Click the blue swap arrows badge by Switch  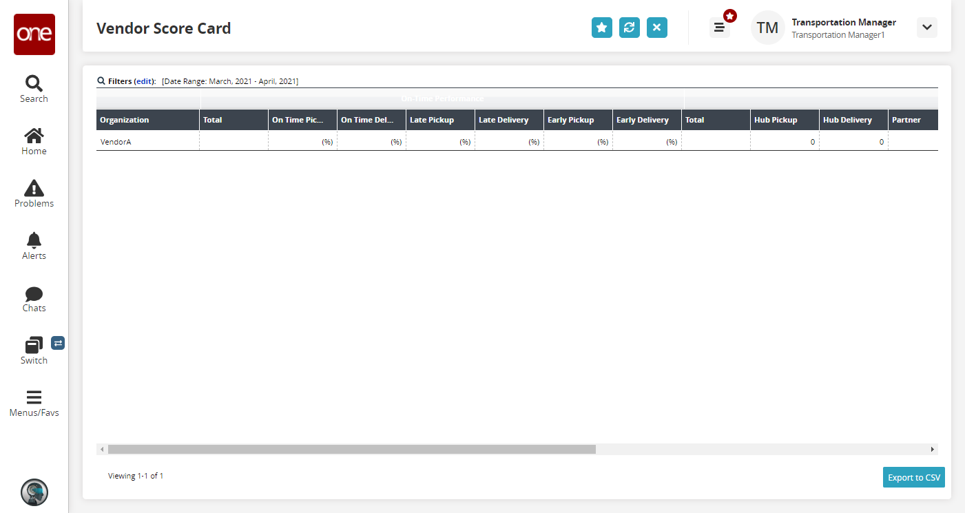(x=58, y=343)
